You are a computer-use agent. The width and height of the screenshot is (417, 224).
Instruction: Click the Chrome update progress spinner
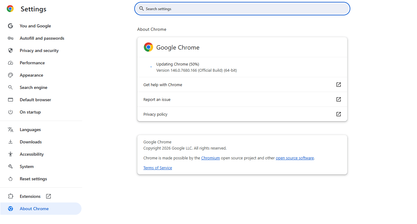[151, 67]
